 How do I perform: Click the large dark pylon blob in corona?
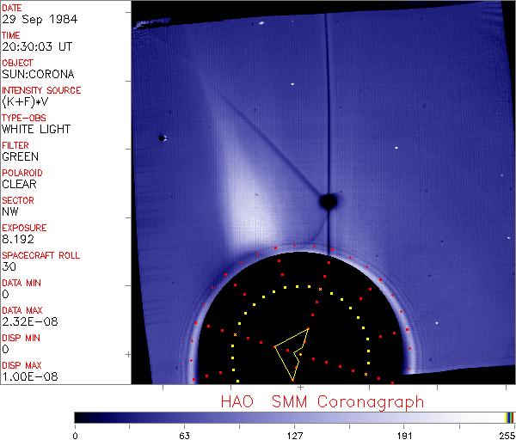tap(329, 201)
